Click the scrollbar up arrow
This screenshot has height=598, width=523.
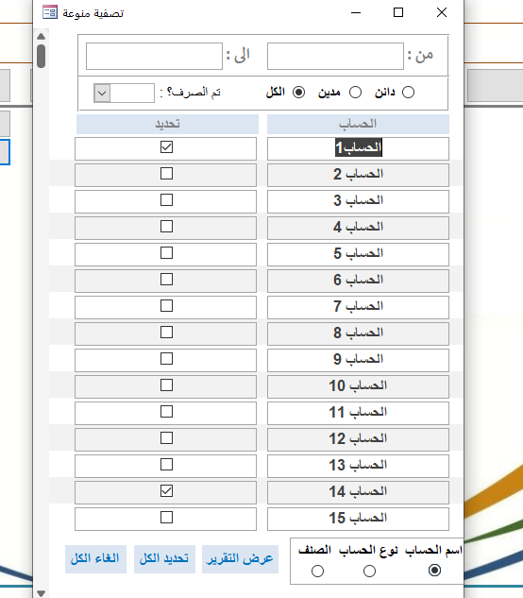(x=42, y=37)
